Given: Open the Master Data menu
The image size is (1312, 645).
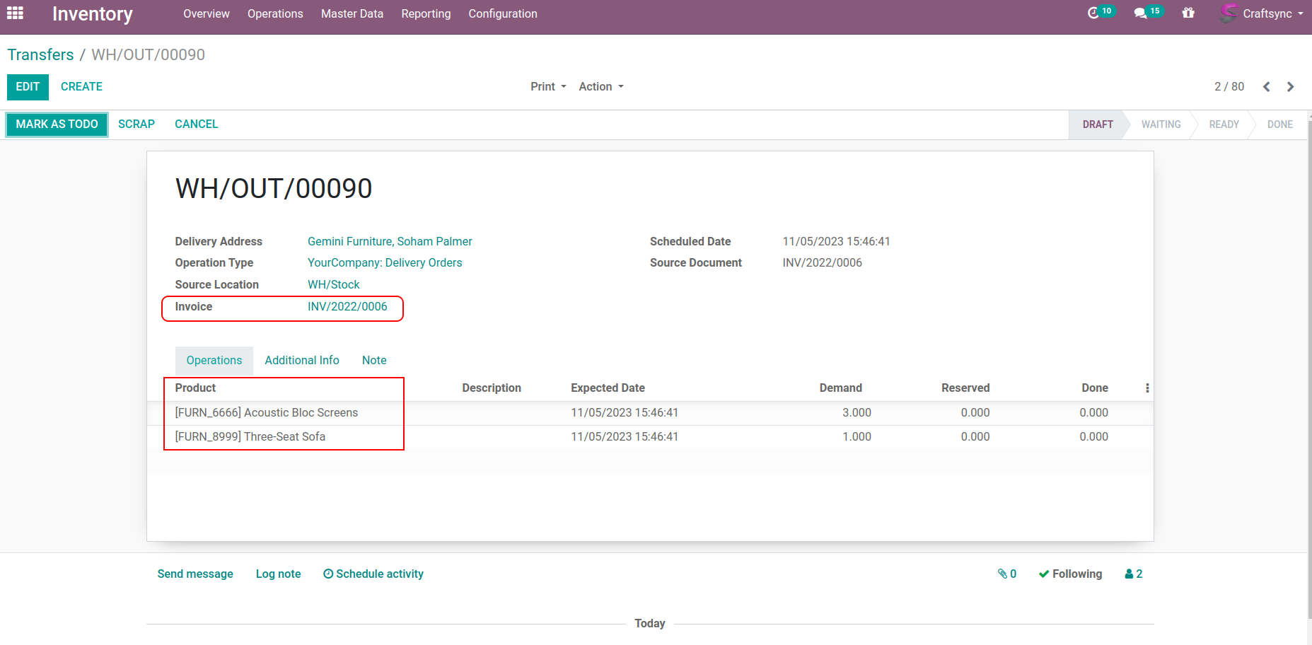Looking at the screenshot, I should [x=352, y=14].
